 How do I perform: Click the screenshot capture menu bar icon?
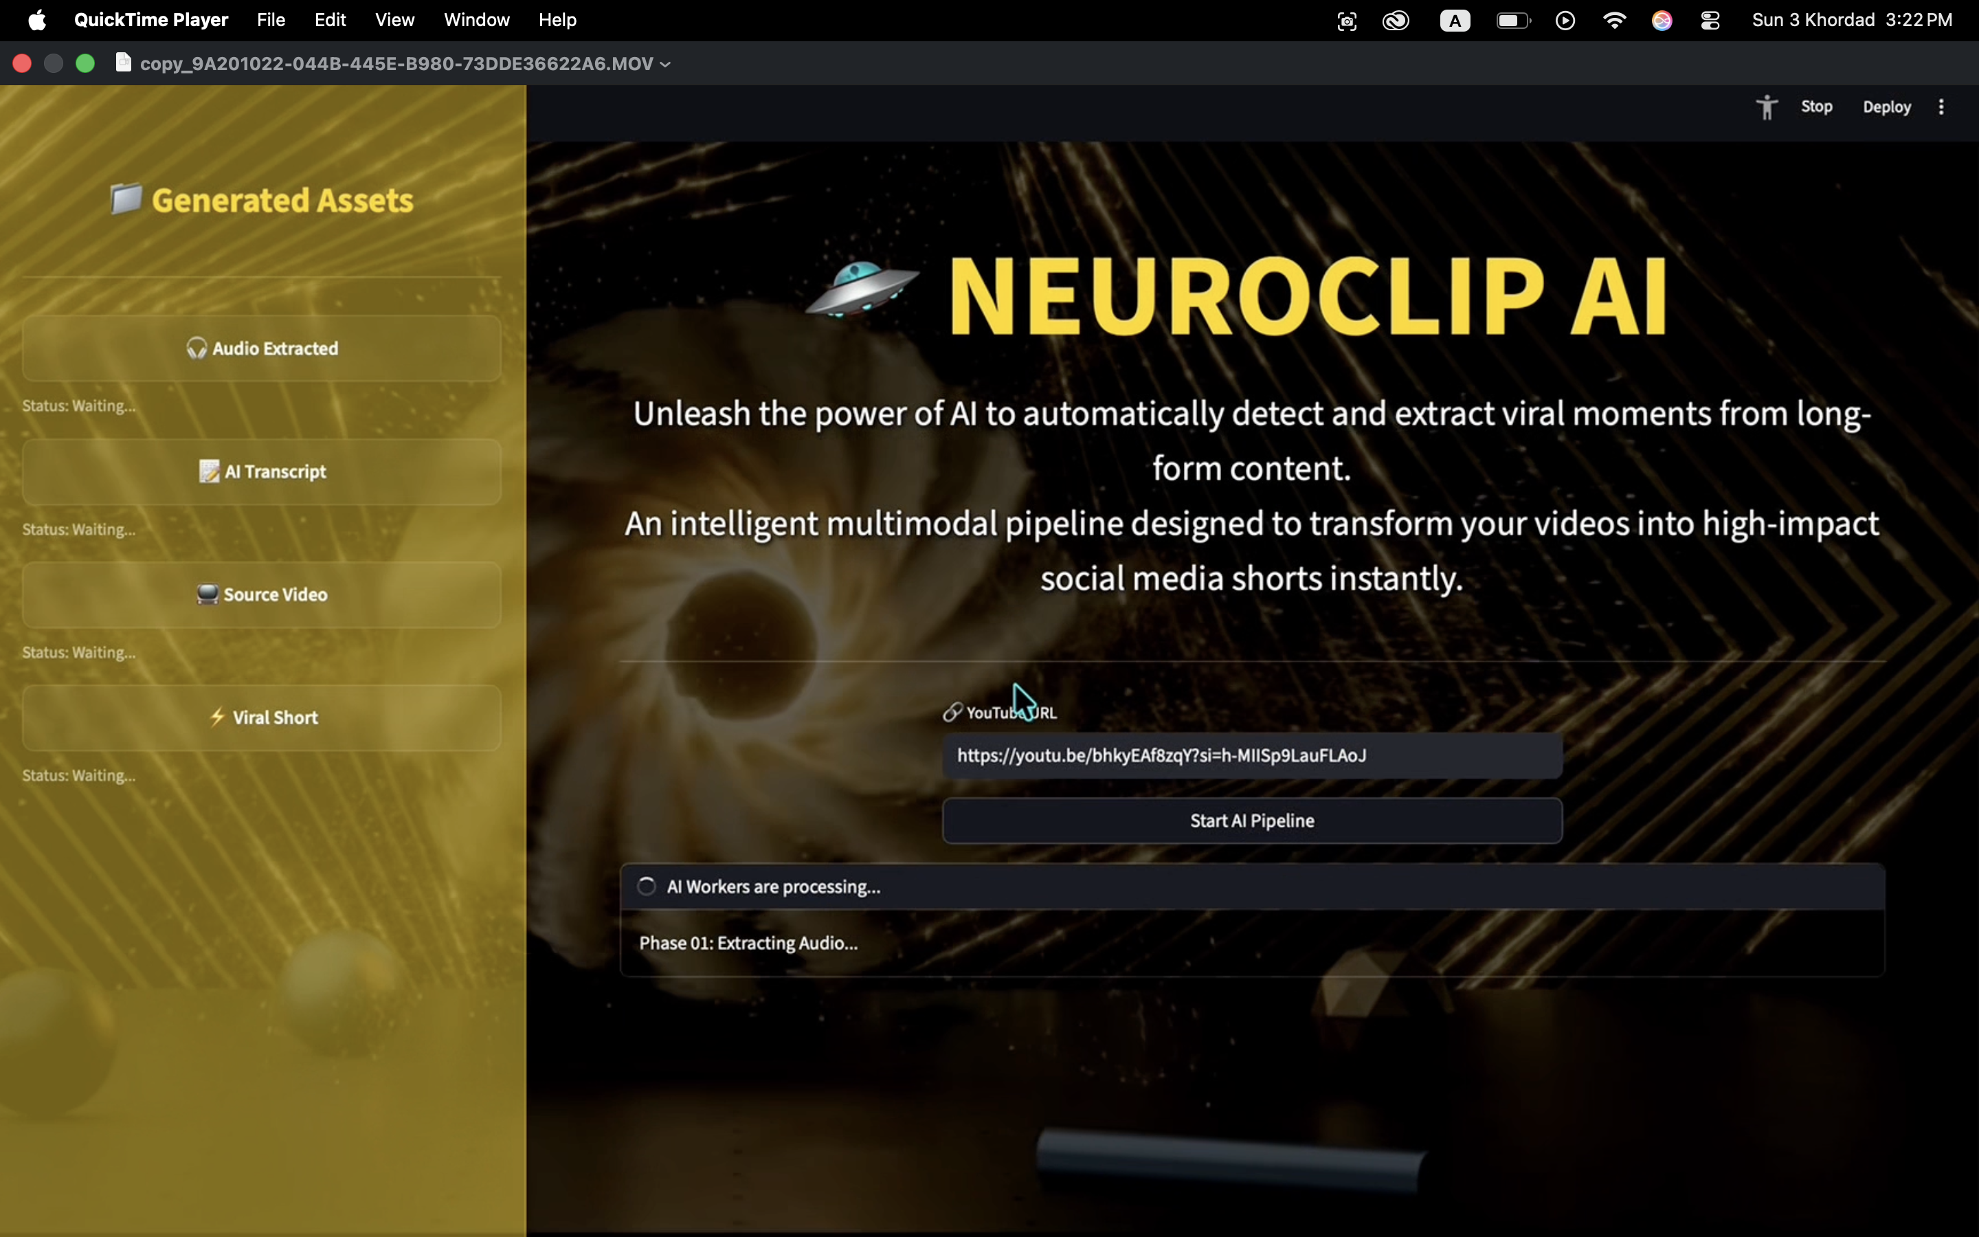(x=1347, y=21)
